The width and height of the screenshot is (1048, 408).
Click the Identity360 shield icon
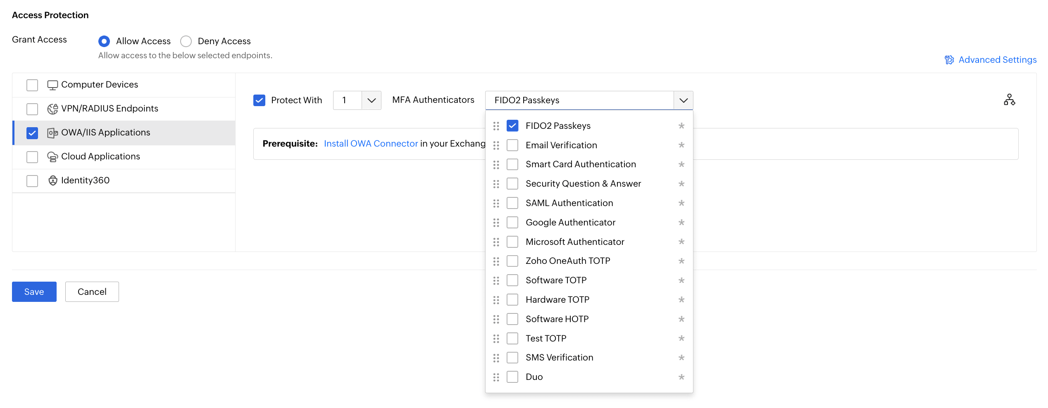tap(52, 180)
